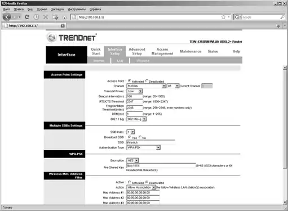Open the Справка help menu
The height and width of the screenshot is (211, 288).
[95, 9]
